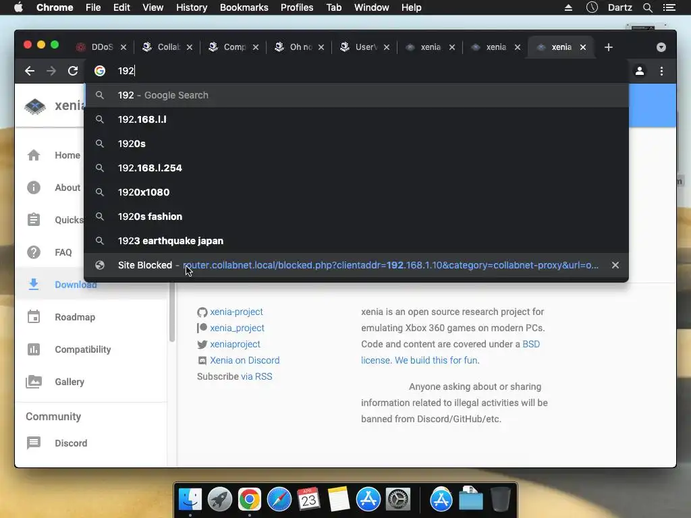This screenshot has width=691, height=518.
Task: Open Notes from the dock
Action: point(338,500)
